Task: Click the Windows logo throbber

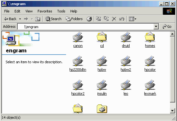Action: point(169,11)
